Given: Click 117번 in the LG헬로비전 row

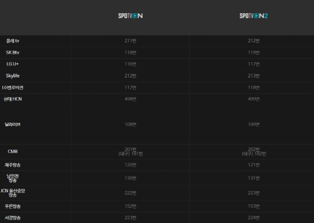Looking at the screenshot, I should coord(131,88).
